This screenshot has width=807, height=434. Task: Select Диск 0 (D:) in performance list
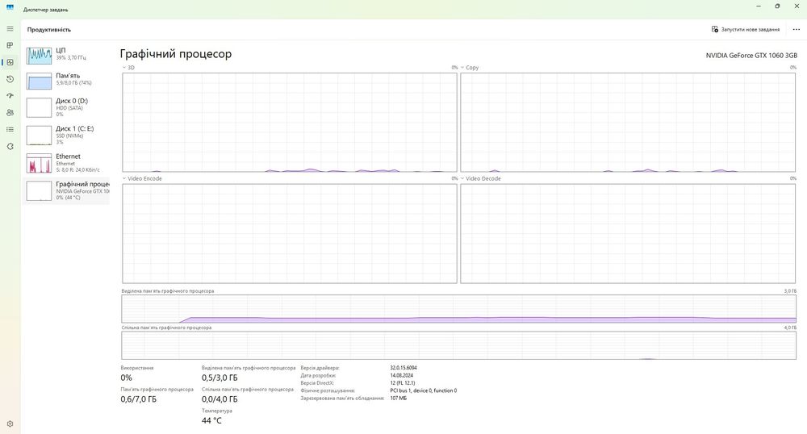[x=66, y=107]
